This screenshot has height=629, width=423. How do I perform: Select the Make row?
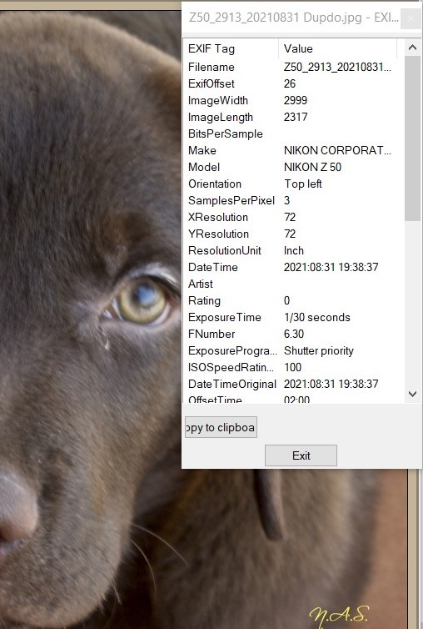[294, 150]
